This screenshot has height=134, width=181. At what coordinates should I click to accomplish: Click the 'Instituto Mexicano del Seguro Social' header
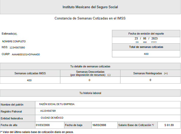[90, 7]
